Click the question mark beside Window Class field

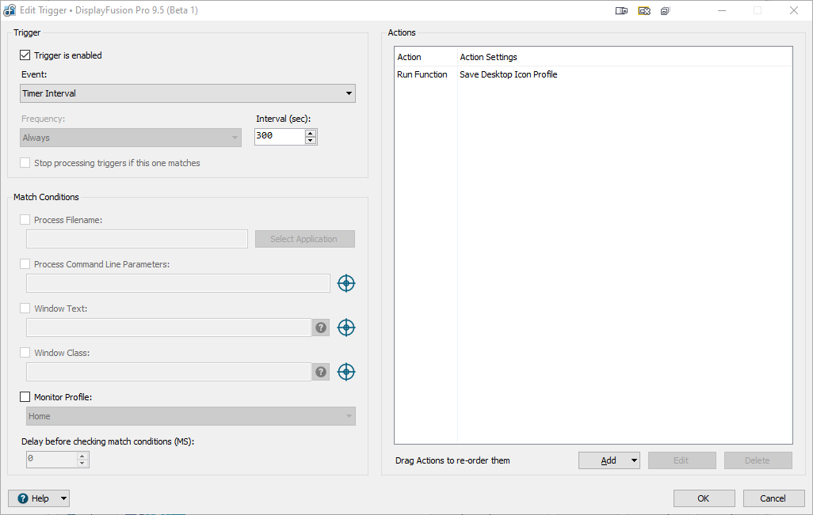pos(321,372)
